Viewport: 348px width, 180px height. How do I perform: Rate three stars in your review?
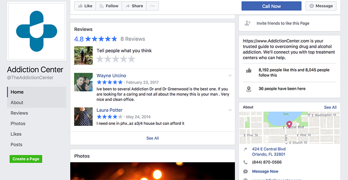point(115,59)
